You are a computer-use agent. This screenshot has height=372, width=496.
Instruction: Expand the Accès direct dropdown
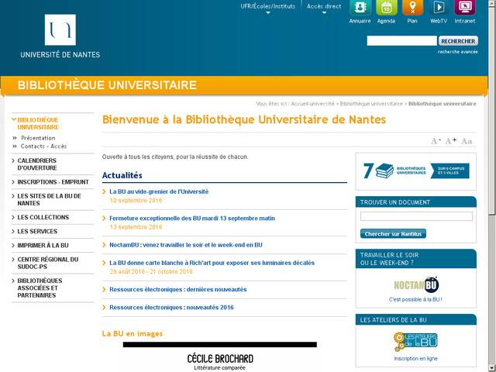[324, 9]
